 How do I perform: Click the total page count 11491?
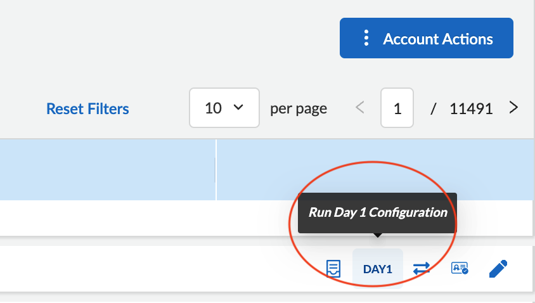pyautogui.click(x=471, y=108)
